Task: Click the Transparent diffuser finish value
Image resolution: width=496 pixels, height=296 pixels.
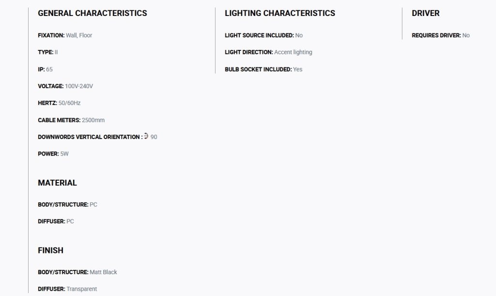Action: tap(81, 289)
